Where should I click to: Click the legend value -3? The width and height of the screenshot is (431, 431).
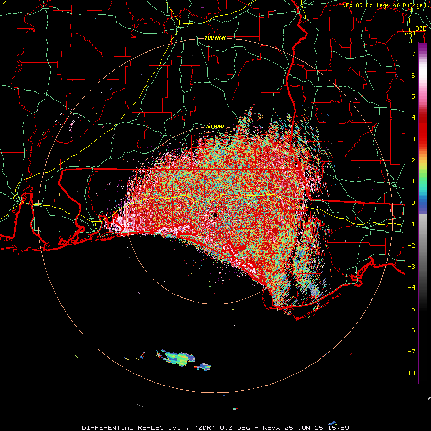[411, 266]
